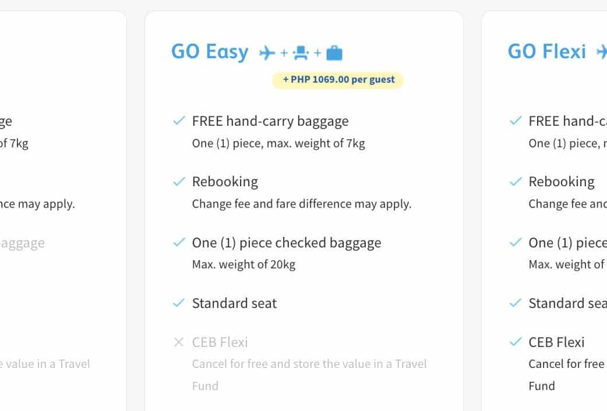Click the Rebooking feature label in GO Easy
Viewport: 607px width, 411px height.
[x=225, y=182]
